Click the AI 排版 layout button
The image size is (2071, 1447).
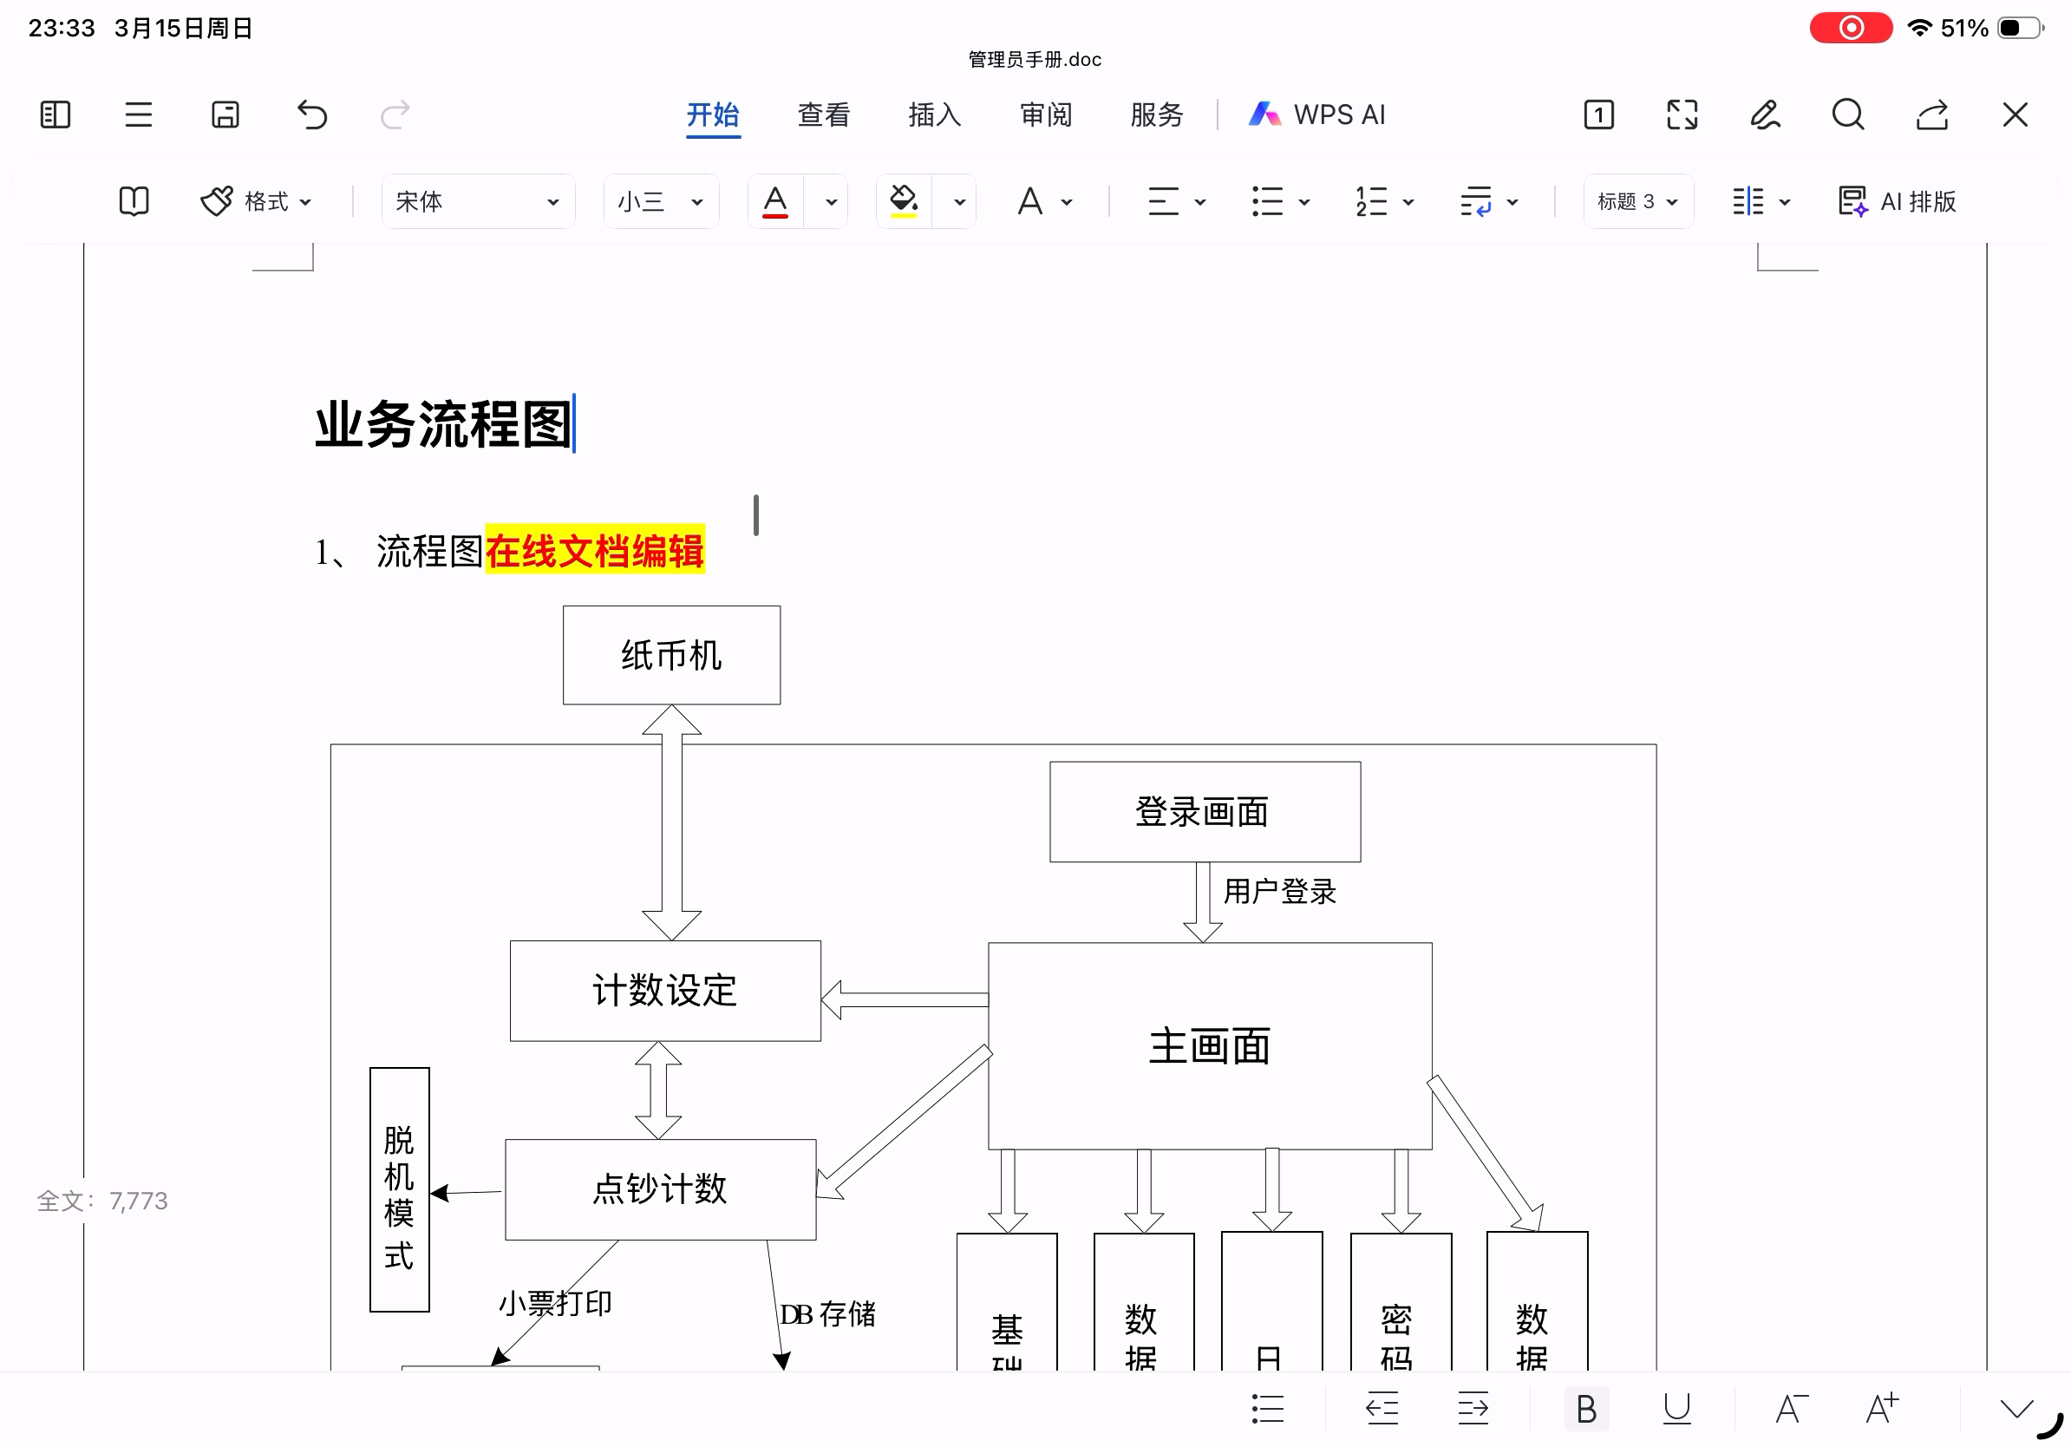coord(1897,201)
